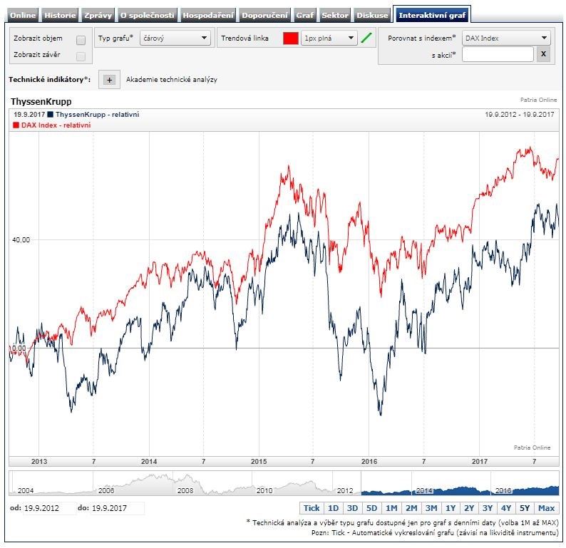Open the Hospodaření tab
566x548 pixels.
click(x=207, y=15)
